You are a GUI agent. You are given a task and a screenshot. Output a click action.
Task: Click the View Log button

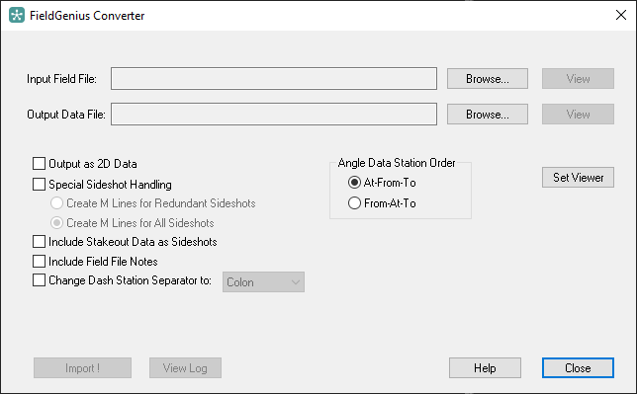point(185,368)
